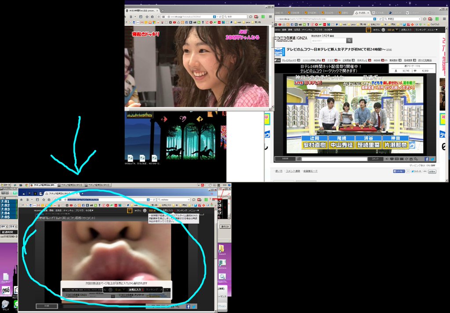Open the その他 dropdown in the niconico navigation
The image size is (450, 313).
[x=328, y=30]
